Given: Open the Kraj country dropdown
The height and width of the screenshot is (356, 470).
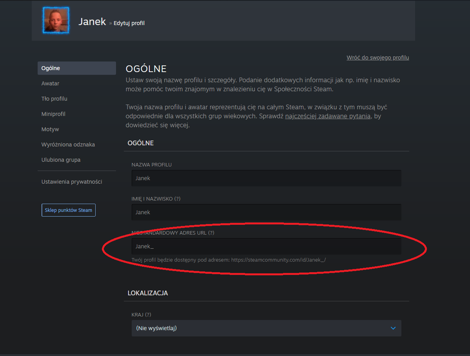Looking at the screenshot, I should click(267, 328).
